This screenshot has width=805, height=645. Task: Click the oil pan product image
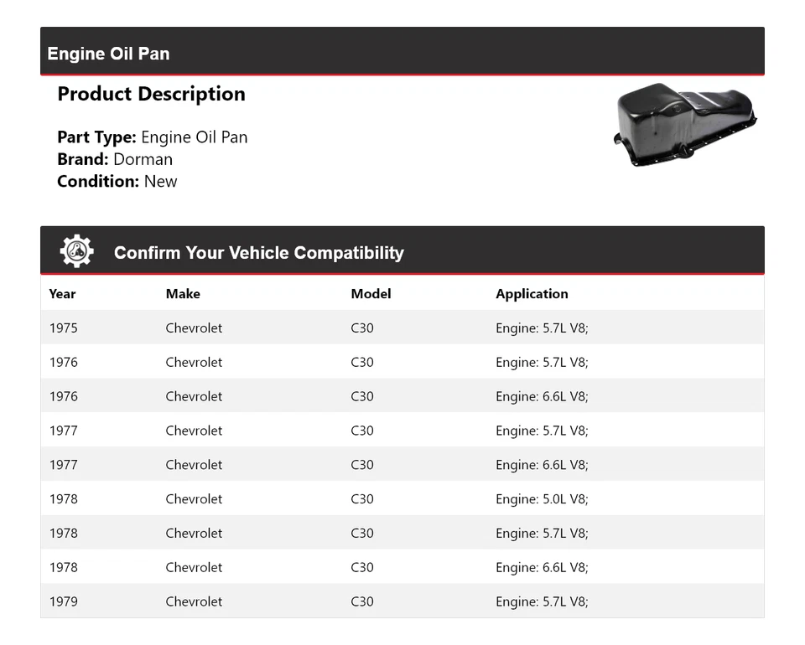(x=685, y=124)
